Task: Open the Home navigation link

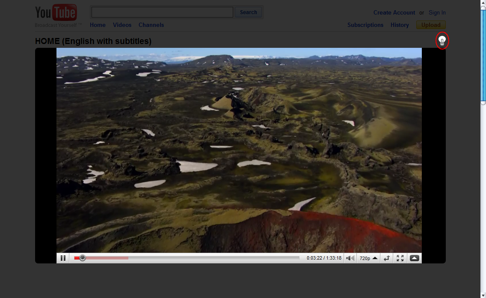Action: [x=98, y=25]
